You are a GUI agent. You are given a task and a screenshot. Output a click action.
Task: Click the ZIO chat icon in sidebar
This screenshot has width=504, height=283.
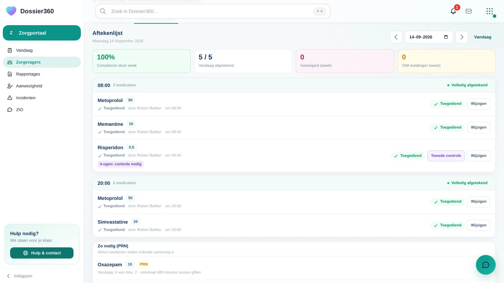[10, 110]
